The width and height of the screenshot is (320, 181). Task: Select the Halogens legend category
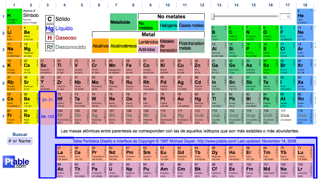click(x=168, y=26)
